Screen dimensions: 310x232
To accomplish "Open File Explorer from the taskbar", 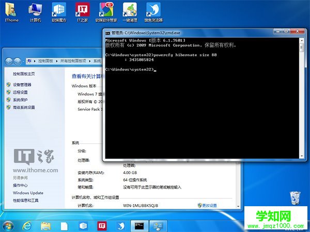I will [45, 226].
